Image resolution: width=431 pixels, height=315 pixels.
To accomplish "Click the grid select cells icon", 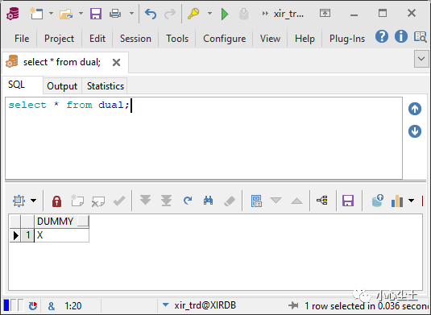I will (x=19, y=201).
